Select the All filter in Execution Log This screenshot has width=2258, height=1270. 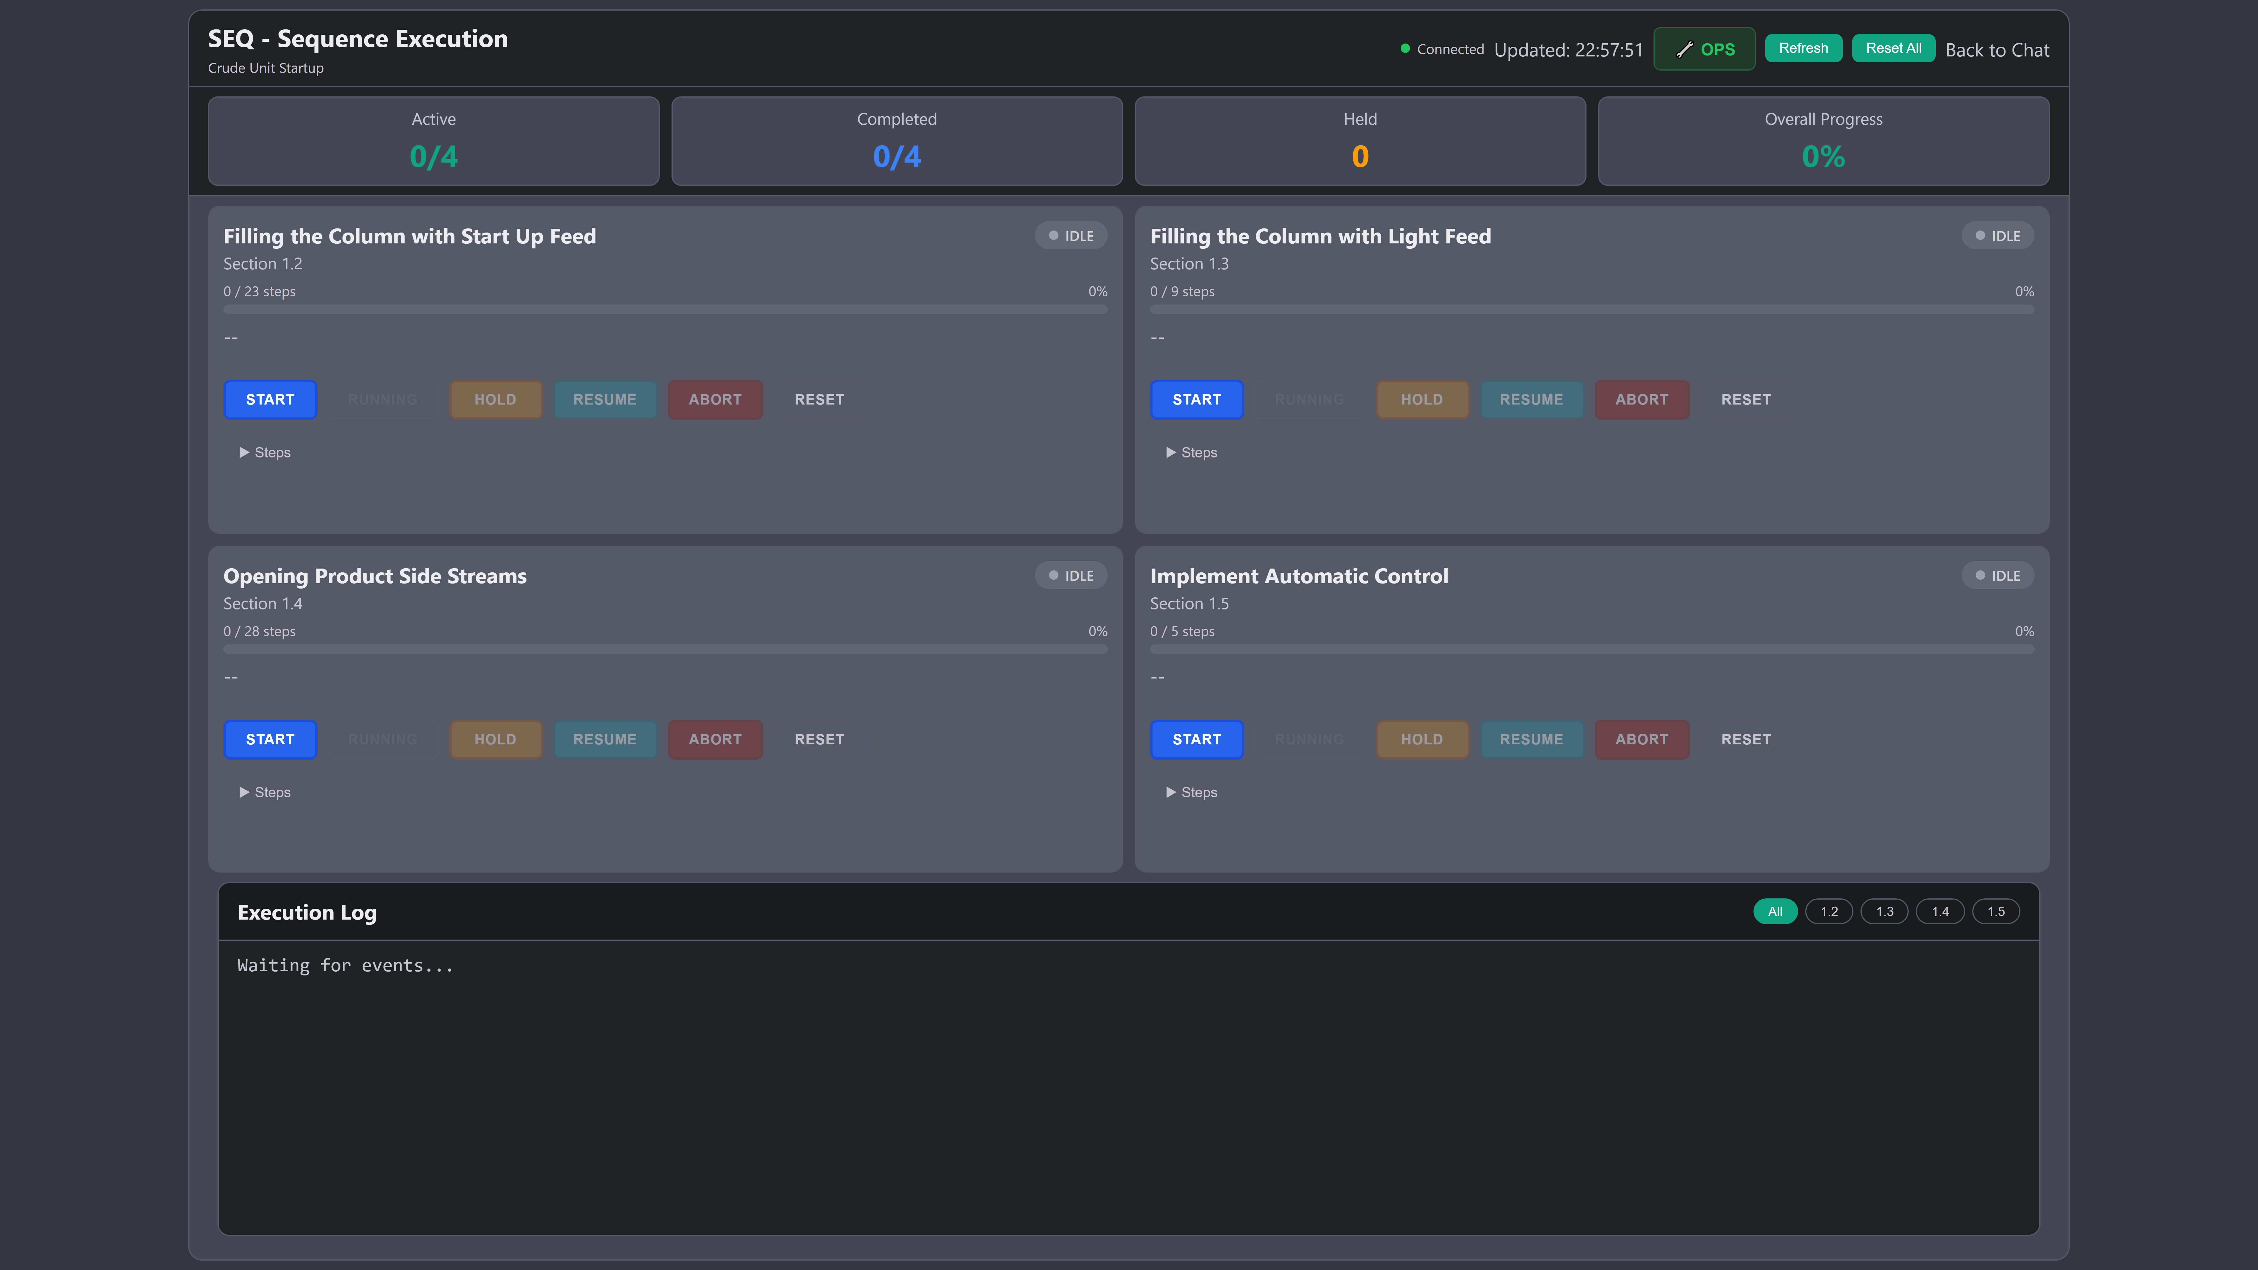point(1775,912)
